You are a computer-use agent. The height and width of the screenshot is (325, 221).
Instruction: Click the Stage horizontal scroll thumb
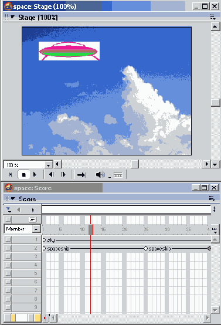pyautogui.click(x=135, y=164)
